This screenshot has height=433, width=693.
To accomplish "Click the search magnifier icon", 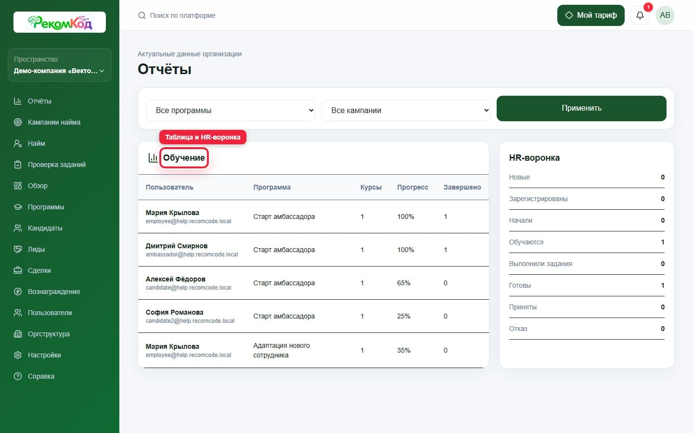I will click(142, 15).
